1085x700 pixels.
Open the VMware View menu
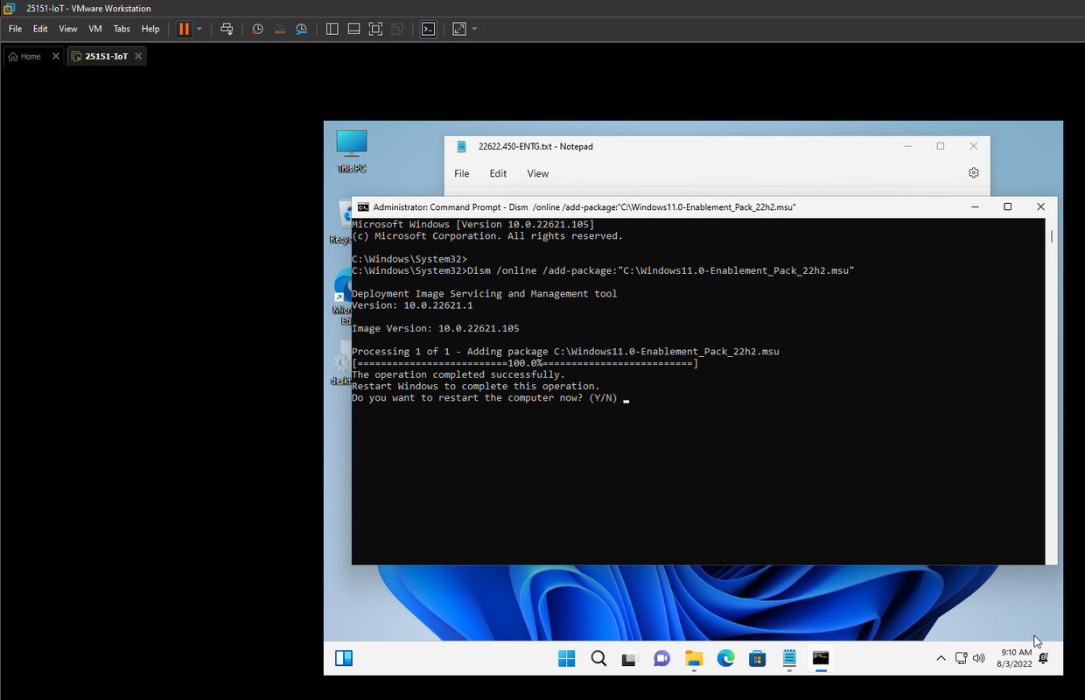[x=68, y=29]
